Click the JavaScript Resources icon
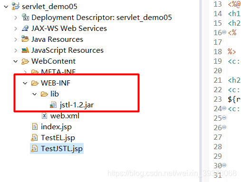Image resolution: width=241 pixels, height=182 pixels. tap(25, 50)
